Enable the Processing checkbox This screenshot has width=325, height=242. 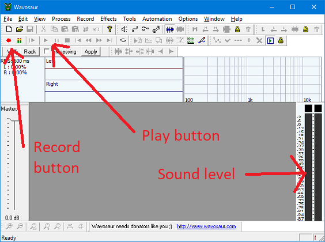pos(47,51)
